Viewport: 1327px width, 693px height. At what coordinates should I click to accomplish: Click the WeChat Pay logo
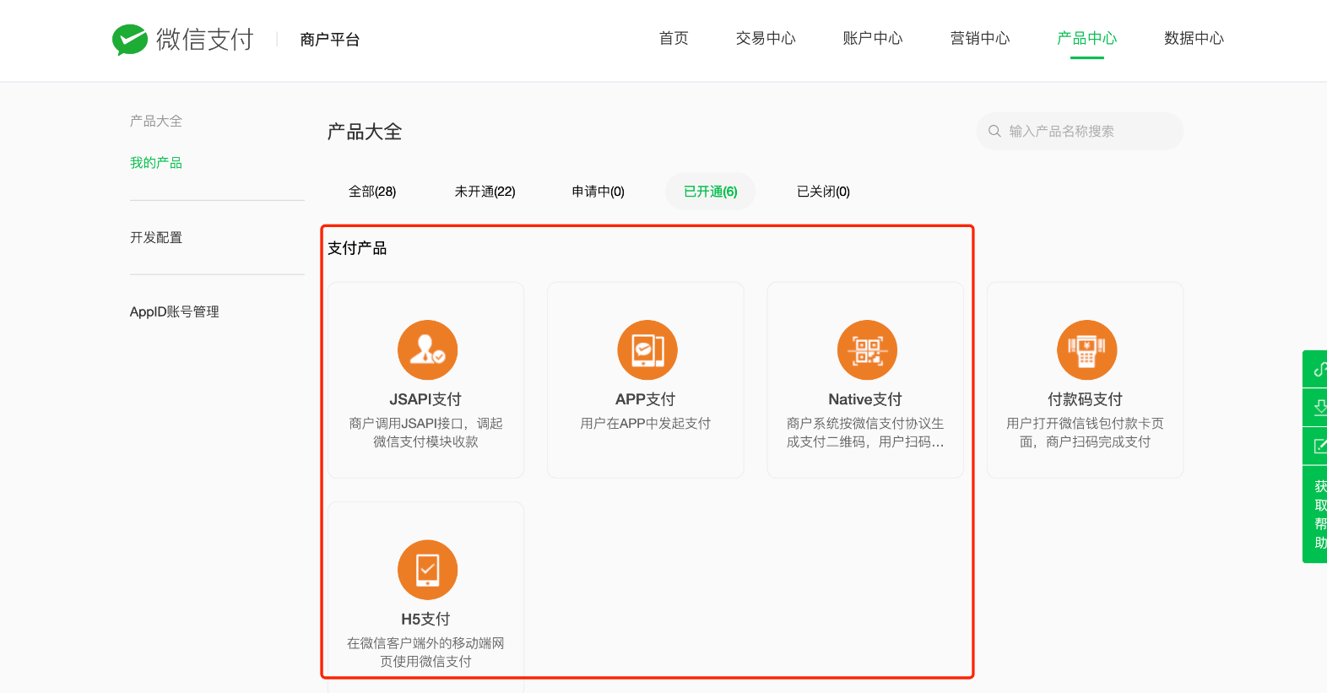[130, 40]
